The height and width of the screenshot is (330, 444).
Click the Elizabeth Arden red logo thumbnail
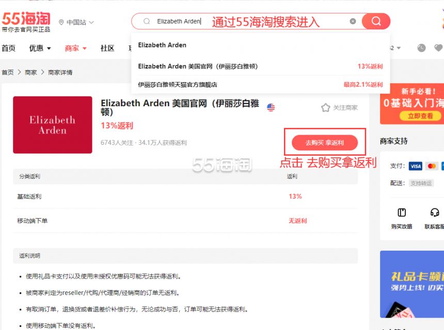(x=53, y=125)
